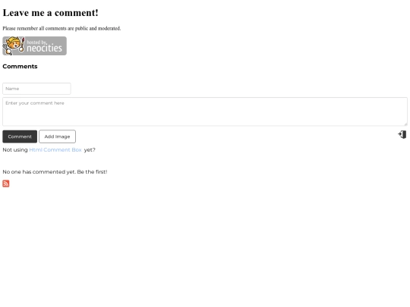The width and height of the screenshot is (410, 307).
Task: Click the Neocities cat mascot in the badge
Action: tap(14, 44)
